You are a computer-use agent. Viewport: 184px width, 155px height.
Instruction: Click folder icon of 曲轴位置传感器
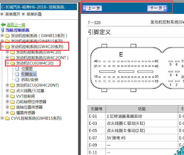coord(12,107)
